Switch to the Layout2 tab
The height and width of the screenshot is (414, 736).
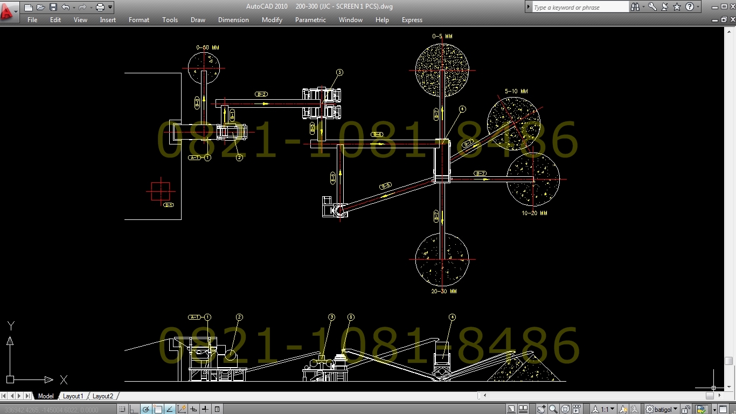tap(103, 396)
